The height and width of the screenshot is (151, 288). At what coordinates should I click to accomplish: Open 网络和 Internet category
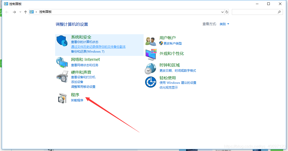(85, 59)
